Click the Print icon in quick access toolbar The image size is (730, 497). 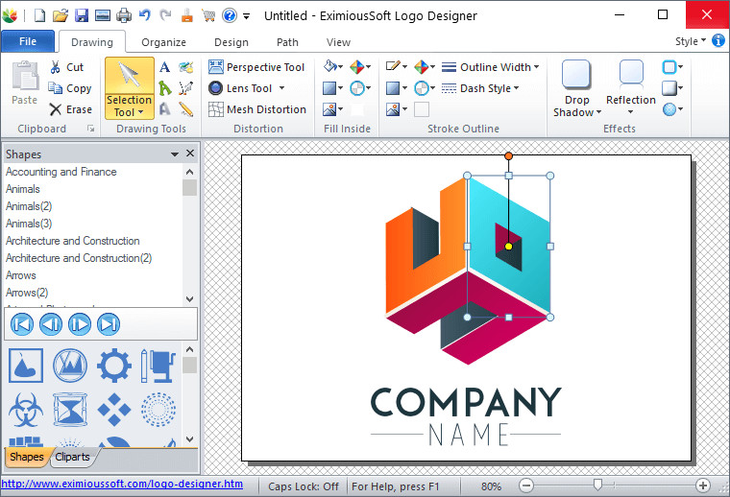coord(103,15)
